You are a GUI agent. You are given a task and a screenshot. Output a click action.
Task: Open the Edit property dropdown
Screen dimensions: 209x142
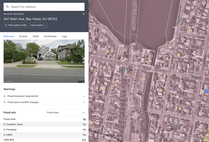click(38, 25)
